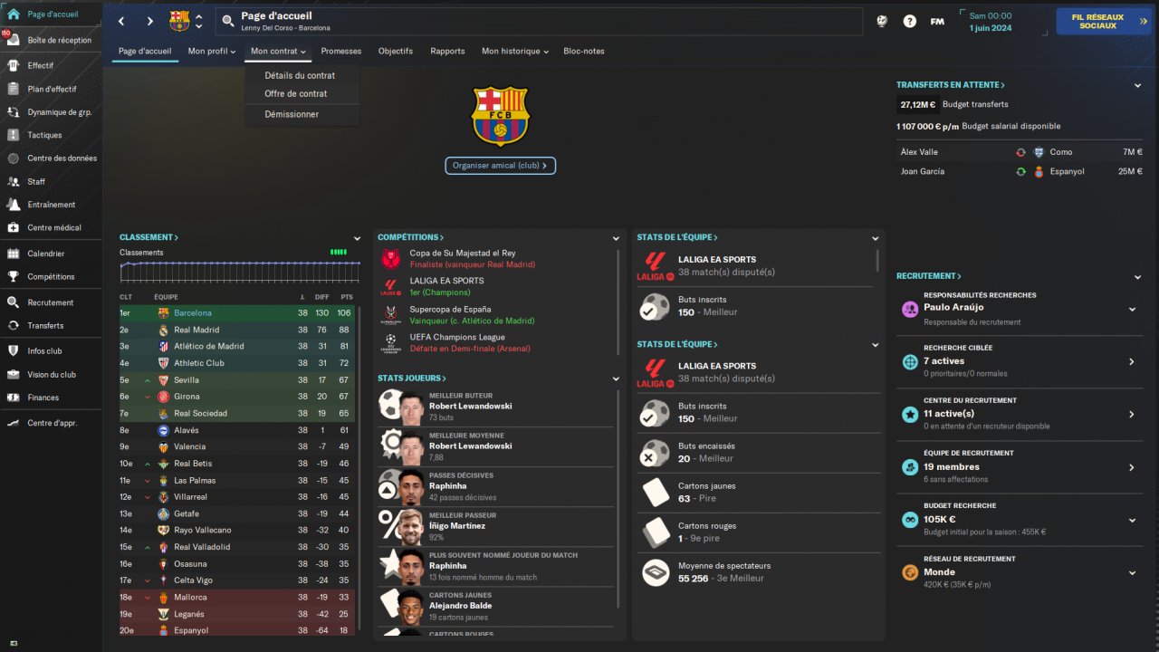Collapse the Transferts en attente panel
The image size is (1159, 652).
[x=1138, y=85]
